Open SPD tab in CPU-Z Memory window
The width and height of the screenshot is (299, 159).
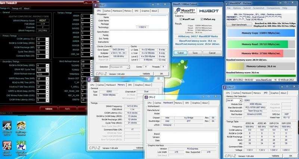coord(130,85)
